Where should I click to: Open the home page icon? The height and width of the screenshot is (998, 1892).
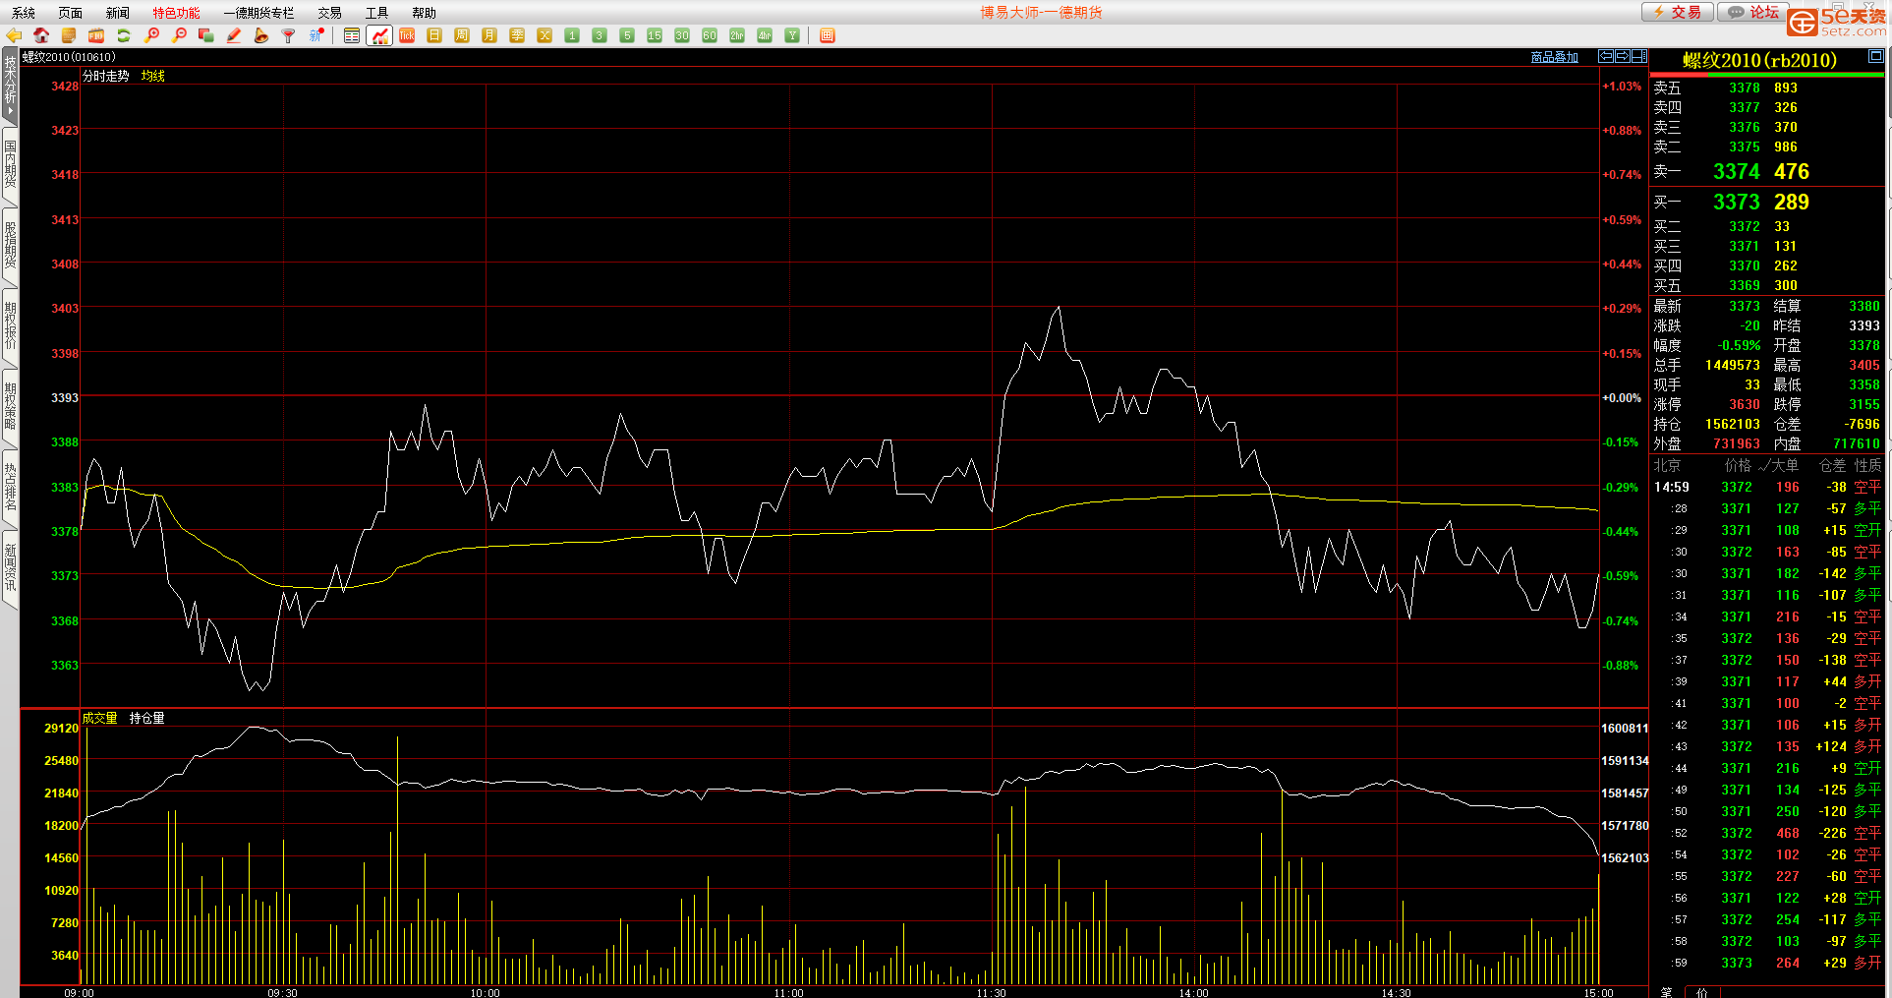point(41,35)
